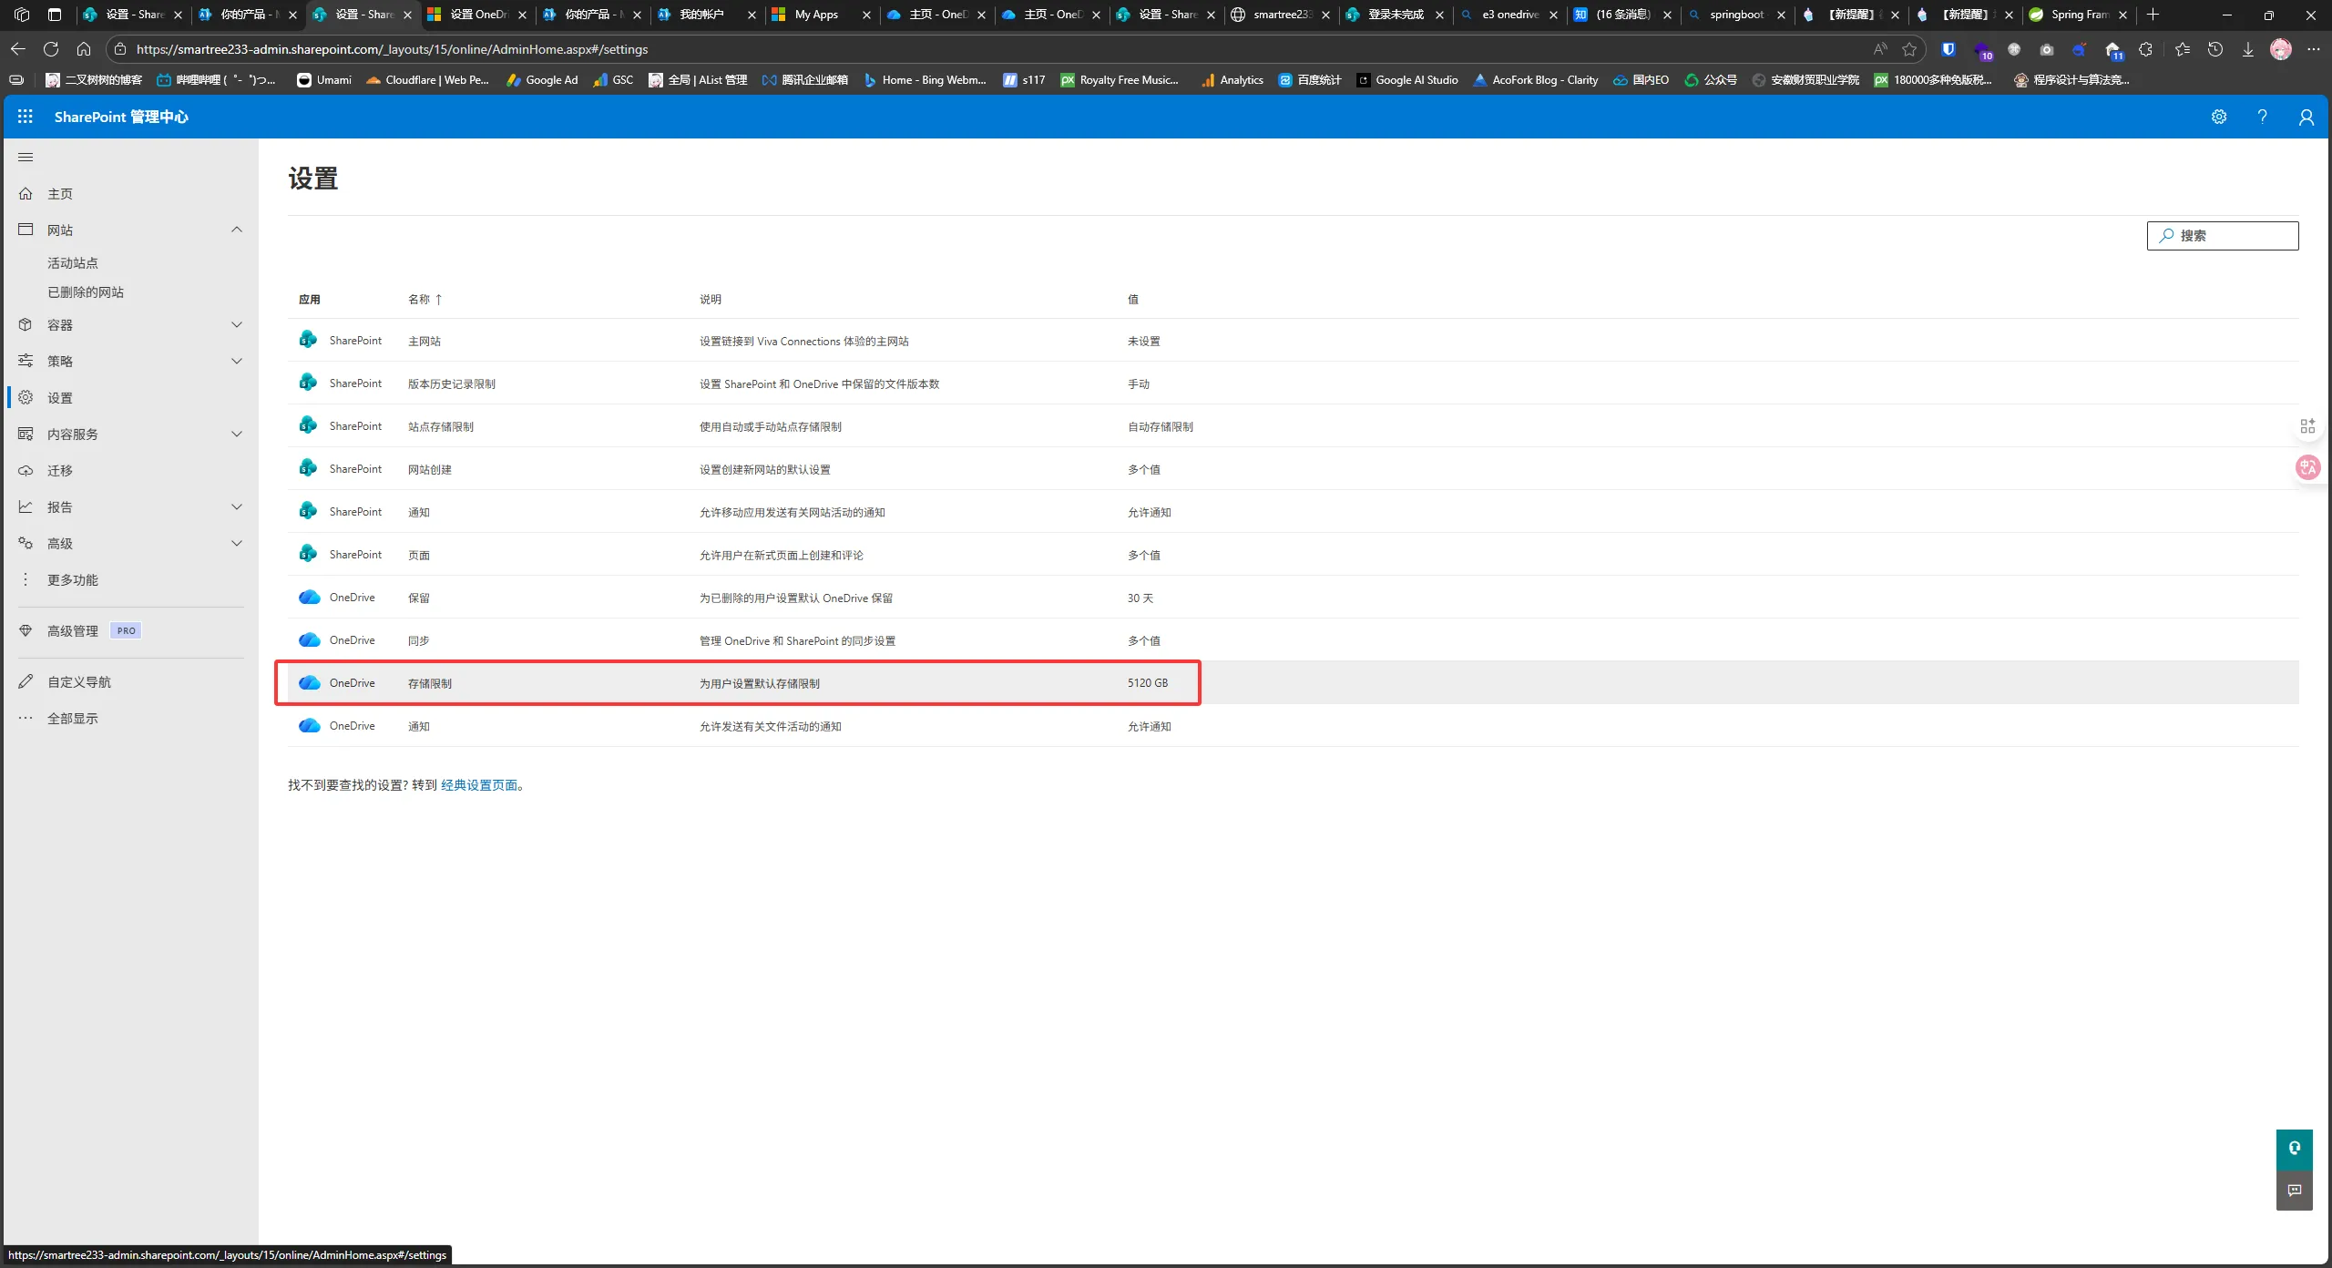Click the settings gear in header
Screen dimensions: 2332x1268
coord(2219,117)
